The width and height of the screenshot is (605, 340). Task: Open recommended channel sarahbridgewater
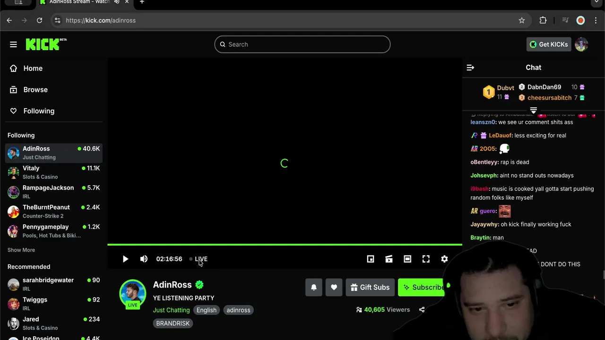[53, 284]
